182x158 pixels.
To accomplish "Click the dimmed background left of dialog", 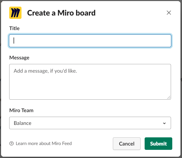I will point(1,76).
